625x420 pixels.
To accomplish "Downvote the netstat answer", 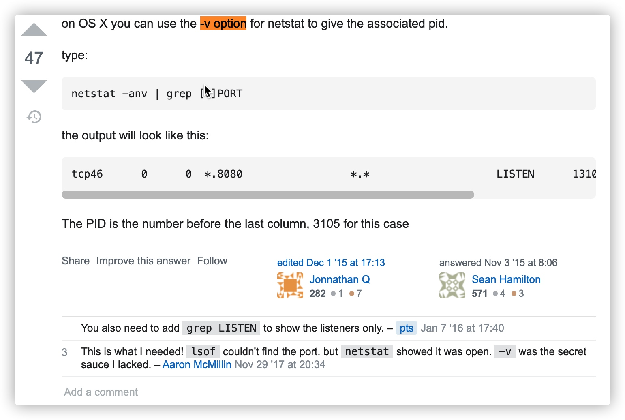I will [x=34, y=86].
